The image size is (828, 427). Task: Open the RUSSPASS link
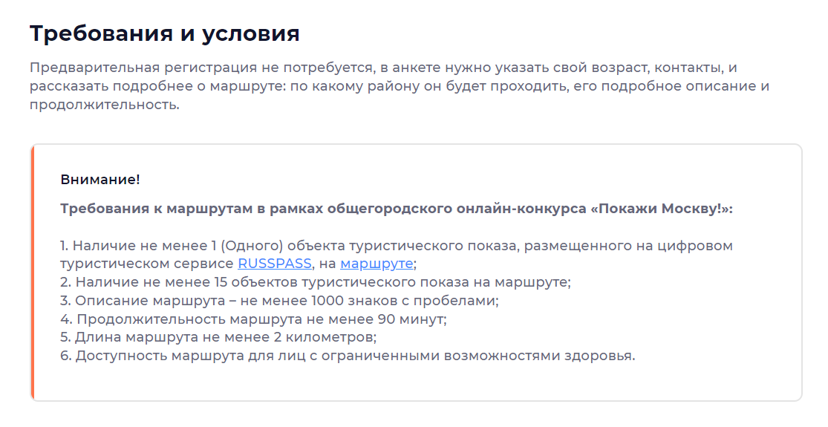tap(275, 264)
